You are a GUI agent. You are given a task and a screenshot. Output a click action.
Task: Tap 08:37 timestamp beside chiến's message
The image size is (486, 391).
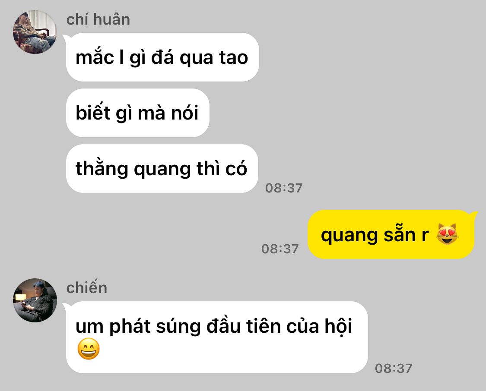[394, 369]
